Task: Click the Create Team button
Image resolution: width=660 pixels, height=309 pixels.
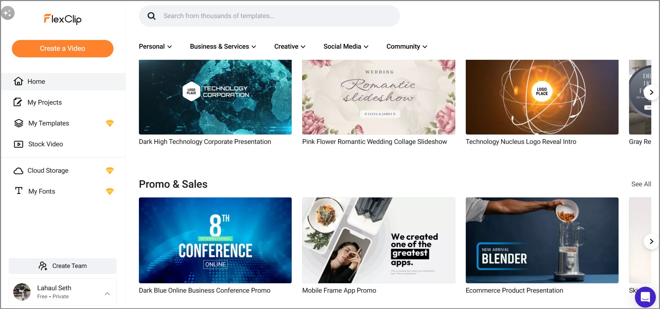Action: tap(63, 266)
